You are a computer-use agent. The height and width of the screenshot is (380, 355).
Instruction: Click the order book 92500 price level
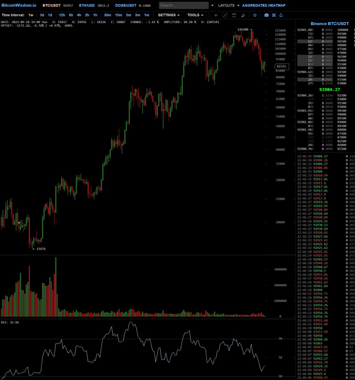pyautogui.click(x=342, y=95)
